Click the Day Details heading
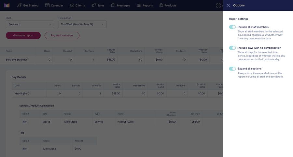The image size is (293, 157). [19, 77]
